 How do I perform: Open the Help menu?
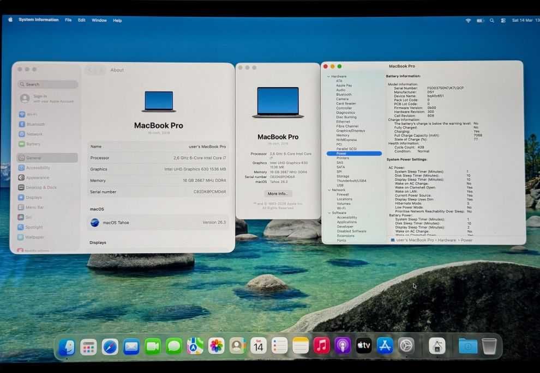tap(117, 21)
